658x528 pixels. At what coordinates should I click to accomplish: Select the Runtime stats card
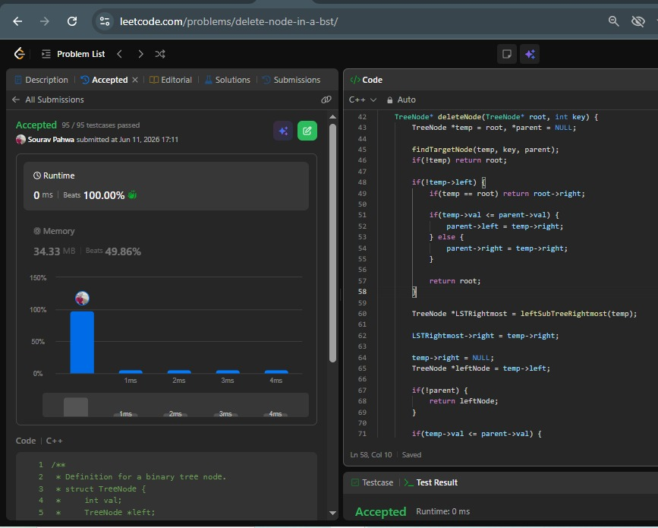click(166, 186)
